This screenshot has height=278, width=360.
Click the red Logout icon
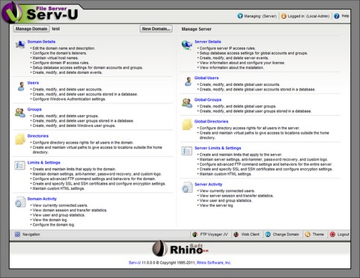(x=332, y=234)
